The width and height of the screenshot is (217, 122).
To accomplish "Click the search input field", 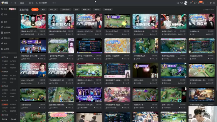I will (x=24, y=3).
